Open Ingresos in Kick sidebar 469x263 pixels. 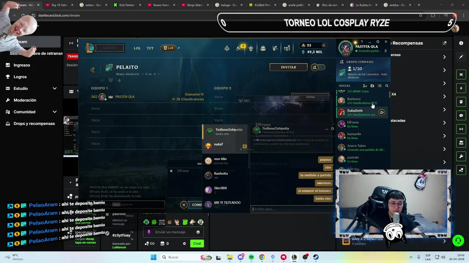click(22, 65)
